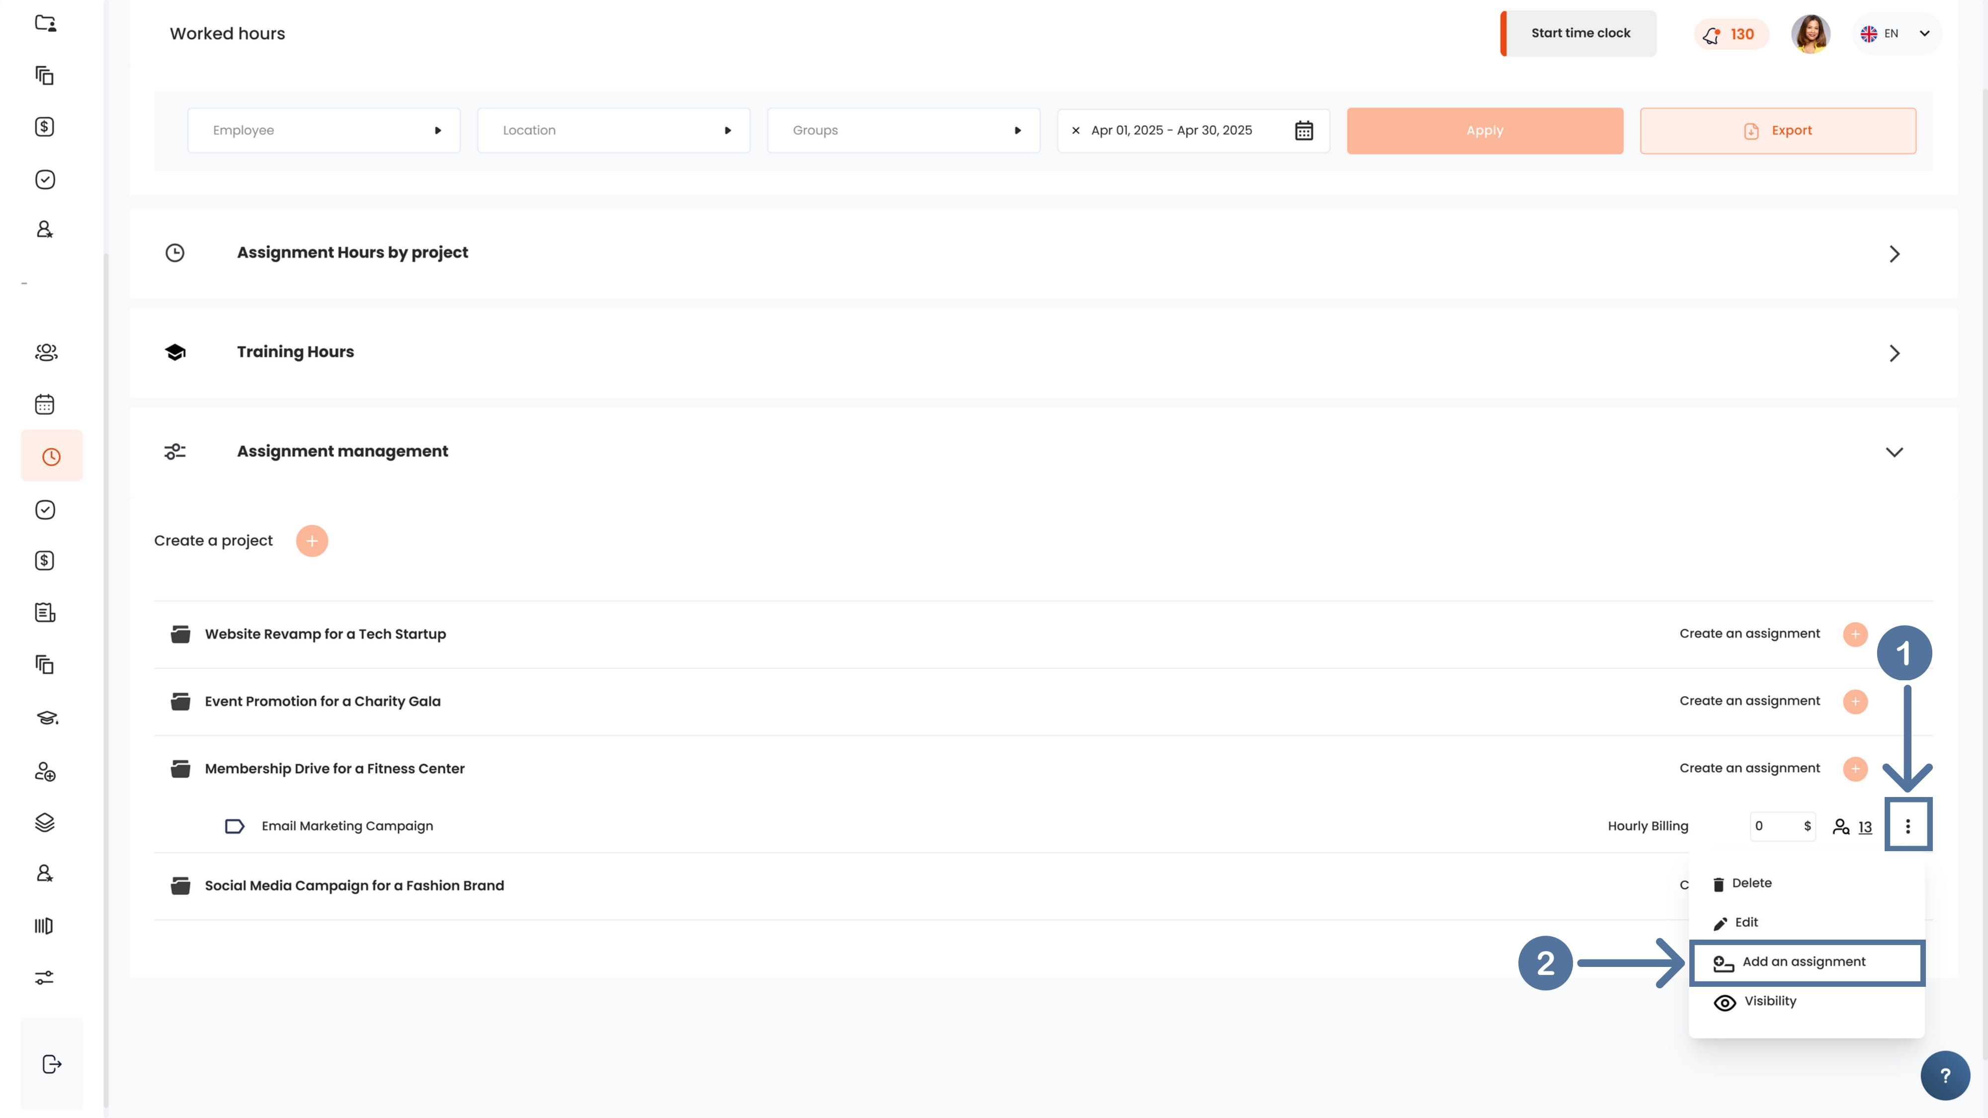1988x1118 pixels.
Task: Open the Location filter dropdown
Action: pyautogui.click(x=613, y=130)
